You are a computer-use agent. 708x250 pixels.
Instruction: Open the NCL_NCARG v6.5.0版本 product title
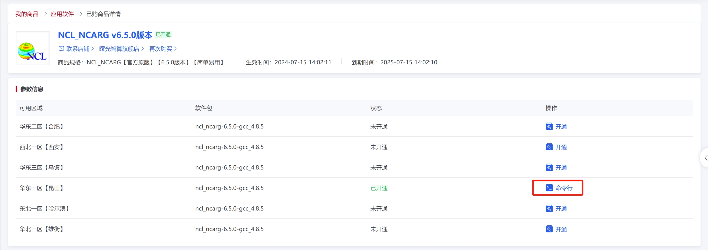pos(105,35)
